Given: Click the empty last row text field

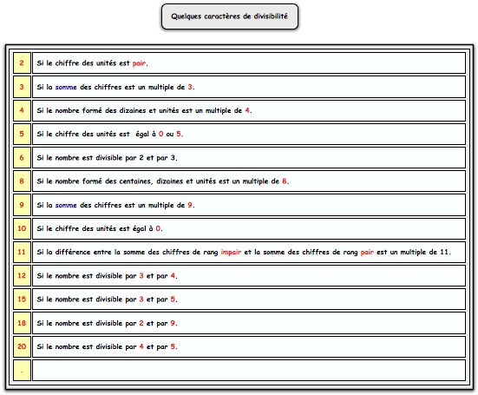Looking at the screenshot, I should point(249,371).
